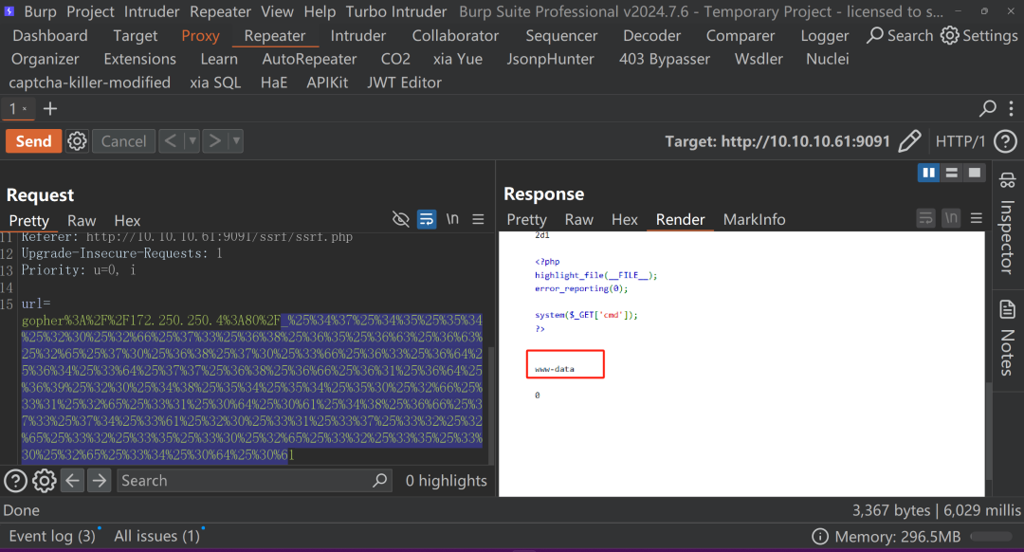
Task: Switch response view to Pretty
Action: pyautogui.click(x=526, y=219)
